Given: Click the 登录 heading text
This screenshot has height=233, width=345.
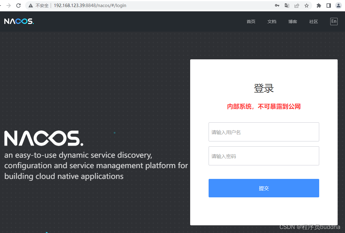Looking at the screenshot, I should coord(264,88).
